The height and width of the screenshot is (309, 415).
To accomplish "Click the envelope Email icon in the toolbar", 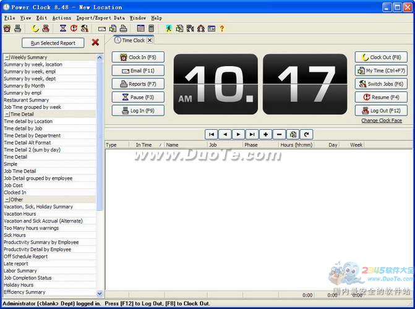I will pos(102,29).
